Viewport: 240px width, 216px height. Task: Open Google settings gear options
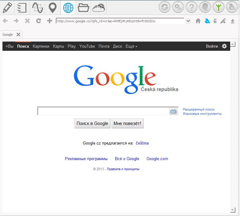click(x=224, y=46)
